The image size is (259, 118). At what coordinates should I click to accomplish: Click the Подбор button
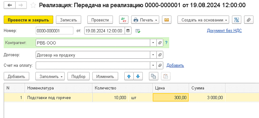click(x=79, y=76)
